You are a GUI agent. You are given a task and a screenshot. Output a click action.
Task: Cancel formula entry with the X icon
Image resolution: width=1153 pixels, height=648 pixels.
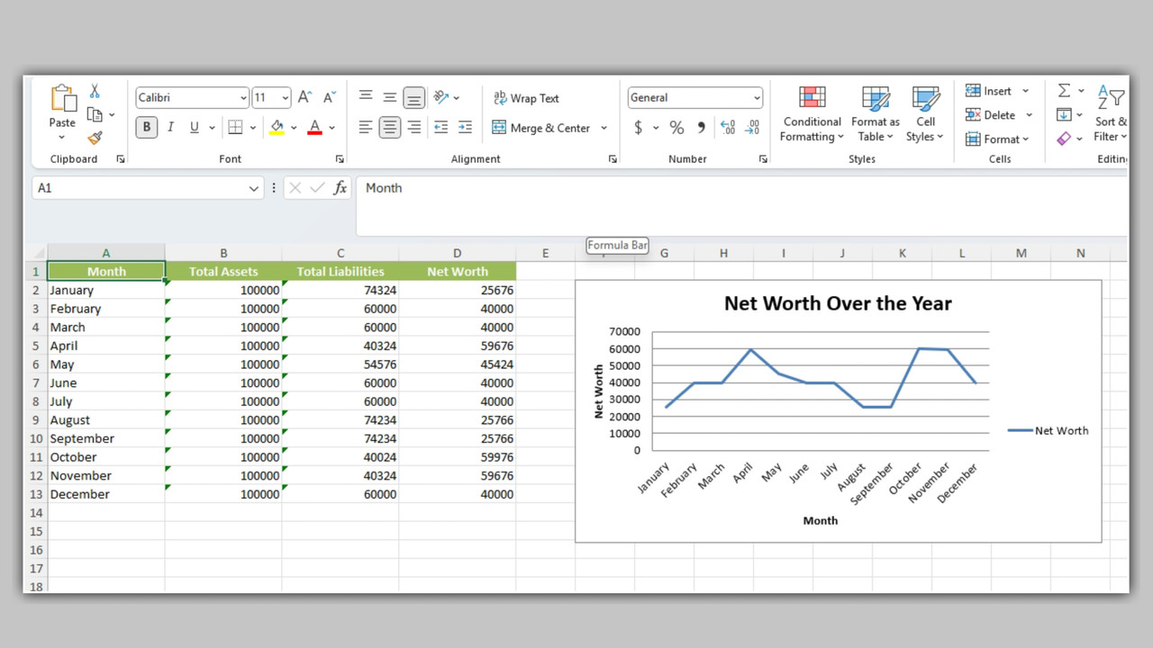tap(295, 188)
